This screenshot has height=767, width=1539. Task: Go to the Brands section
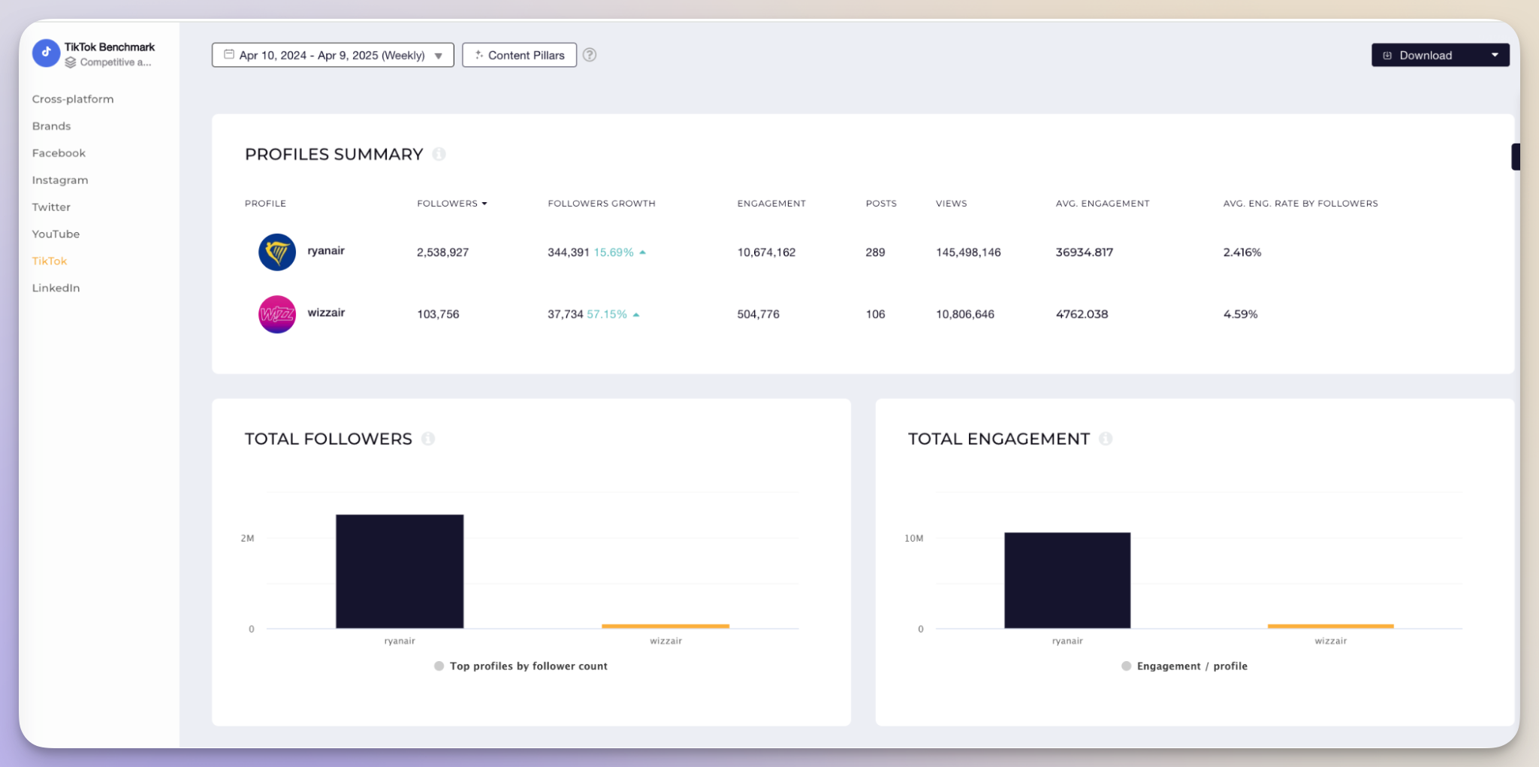[x=51, y=126]
